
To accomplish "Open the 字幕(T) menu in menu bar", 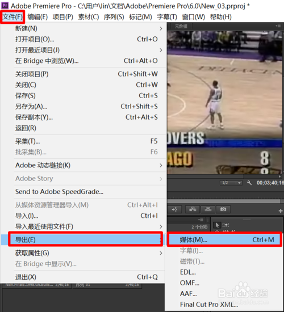I will tap(167, 17).
